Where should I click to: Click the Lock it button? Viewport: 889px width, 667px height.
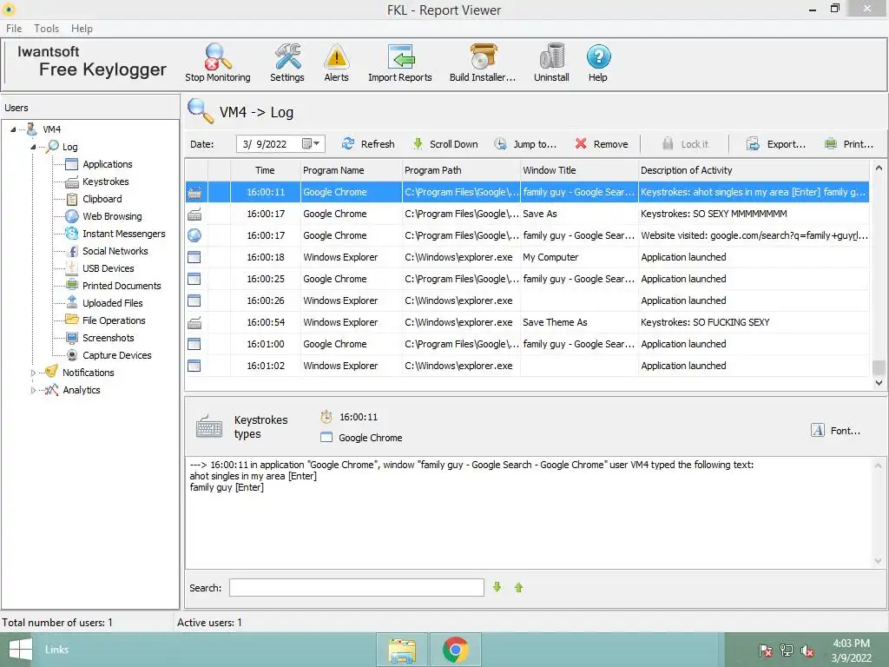[x=686, y=144]
